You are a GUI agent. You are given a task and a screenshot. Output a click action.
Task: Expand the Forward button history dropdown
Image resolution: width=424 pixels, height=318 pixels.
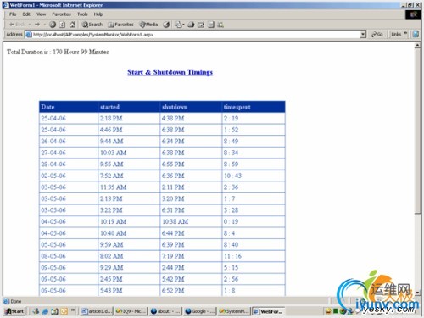[x=44, y=25]
